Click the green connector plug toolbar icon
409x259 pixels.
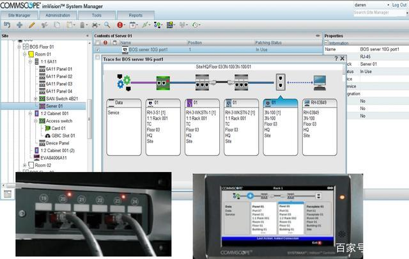[145, 25]
